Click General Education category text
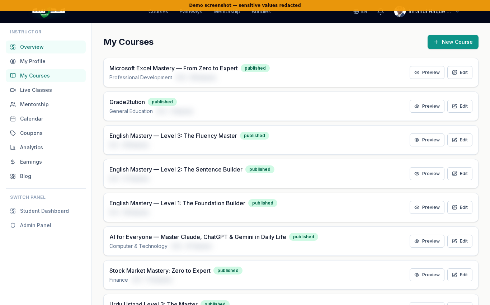Screen dimensions: 490x305 [x=131, y=111]
